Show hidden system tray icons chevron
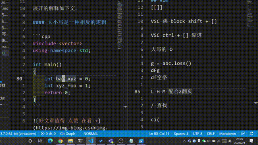 coord(185,141)
